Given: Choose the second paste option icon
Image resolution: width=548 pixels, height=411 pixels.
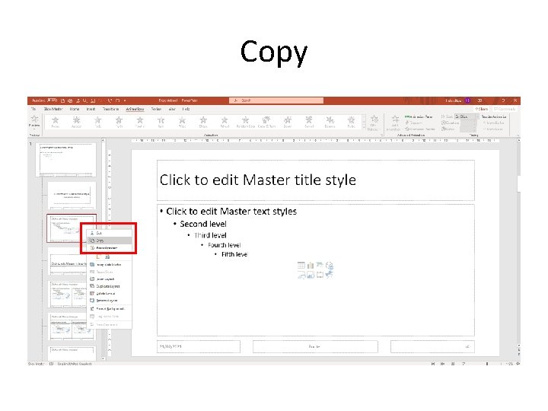Looking at the screenshot, I should pyautogui.click(x=107, y=256).
